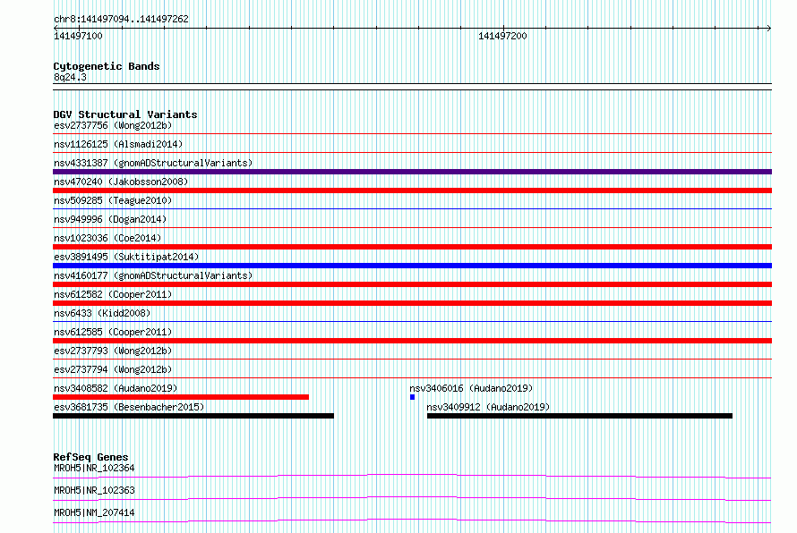Open transcript MROH5|NR_102363
This screenshot has height=533, width=797.
pyautogui.click(x=94, y=490)
